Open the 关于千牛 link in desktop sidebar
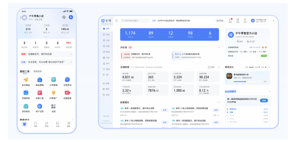The image size is (300, 143). tap(106, 116)
